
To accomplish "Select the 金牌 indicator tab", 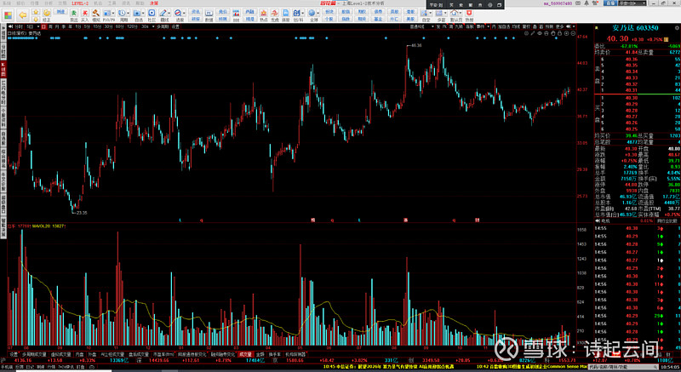I will point(260,354).
